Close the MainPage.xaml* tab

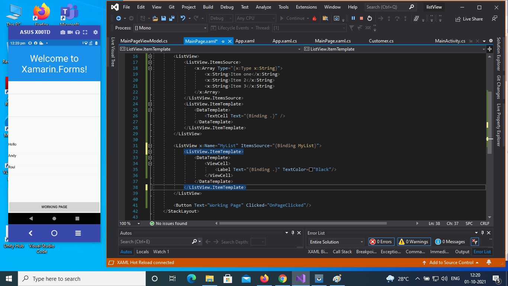point(230,41)
